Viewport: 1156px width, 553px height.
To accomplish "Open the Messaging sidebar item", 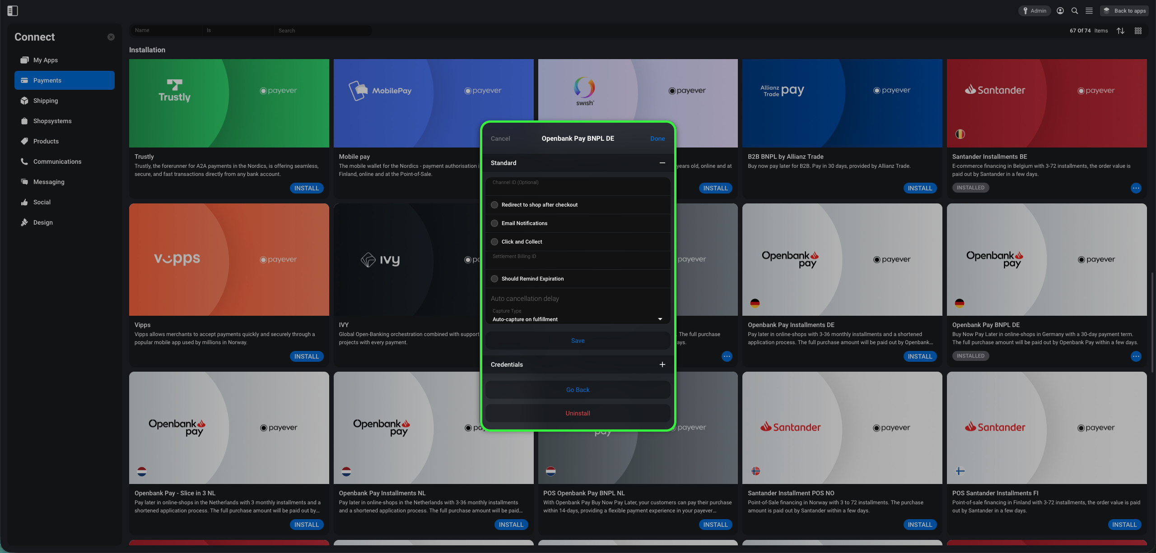I will [65, 182].
